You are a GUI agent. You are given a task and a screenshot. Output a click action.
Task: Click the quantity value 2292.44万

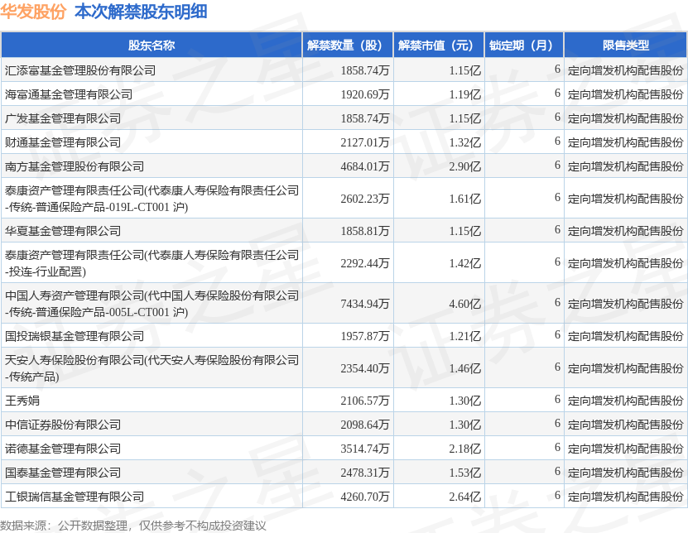pos(365,263)
